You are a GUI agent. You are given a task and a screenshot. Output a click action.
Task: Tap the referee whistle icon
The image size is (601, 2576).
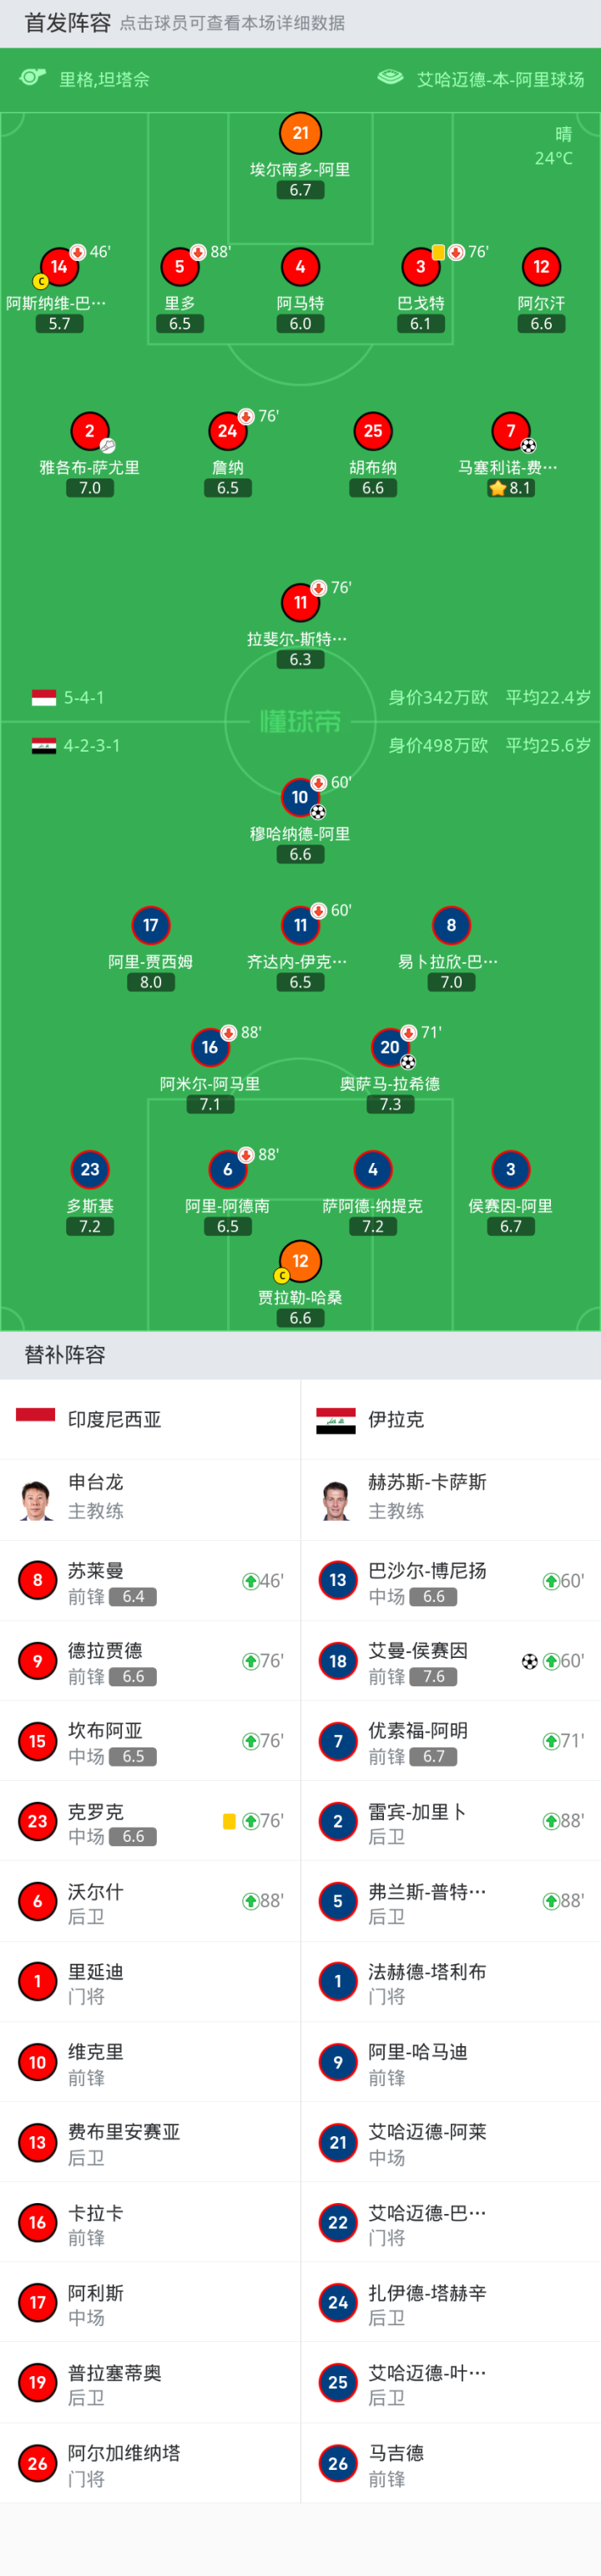33,78
